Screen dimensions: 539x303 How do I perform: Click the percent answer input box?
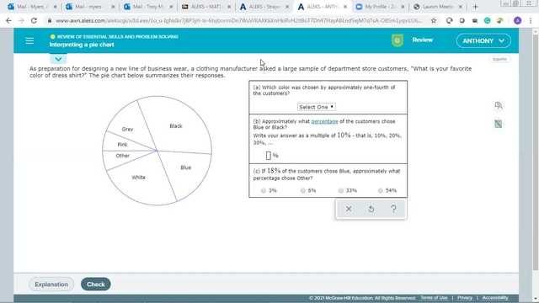point(269,156)
